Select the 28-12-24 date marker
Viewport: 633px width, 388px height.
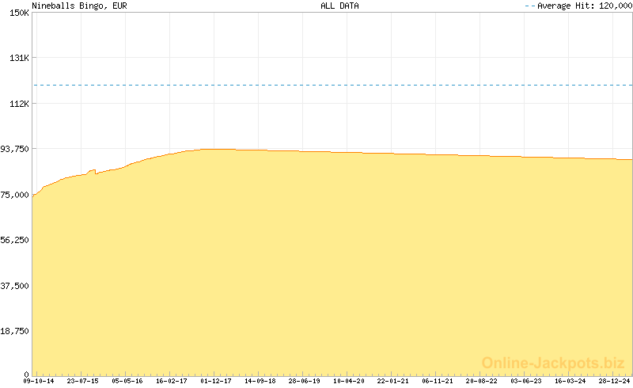point(614,381)
